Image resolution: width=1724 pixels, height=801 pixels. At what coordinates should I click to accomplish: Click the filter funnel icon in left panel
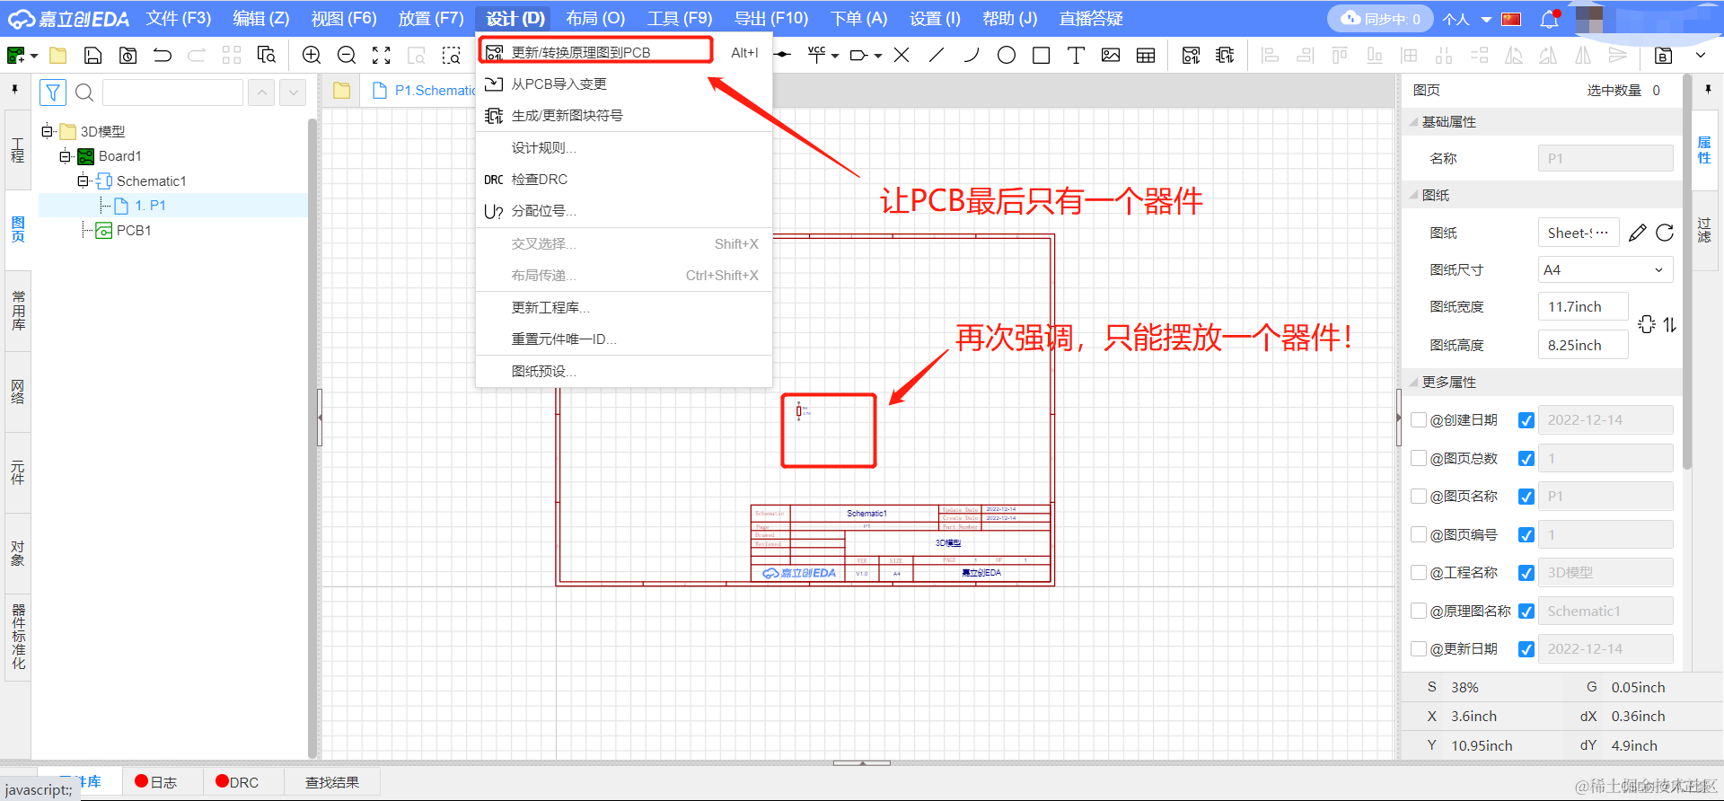pos(53,92)
